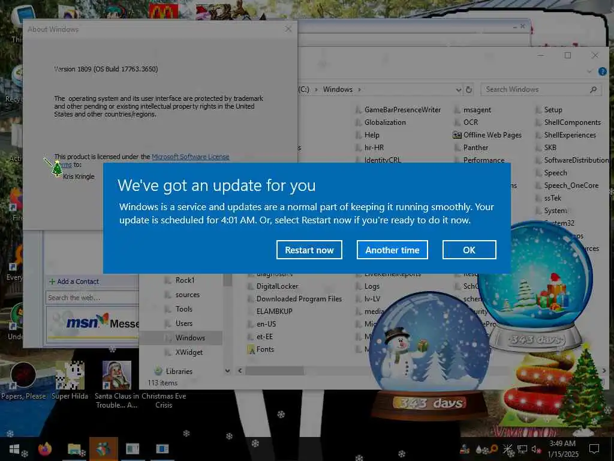Open the network tray icon
Image resolution: width=614 pixels, height=461 pixels.
coord(522,449)
